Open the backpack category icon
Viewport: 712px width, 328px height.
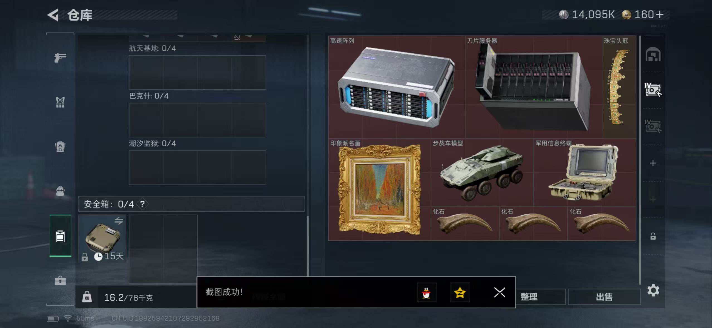pyautogui.click(x=60, y=147)
